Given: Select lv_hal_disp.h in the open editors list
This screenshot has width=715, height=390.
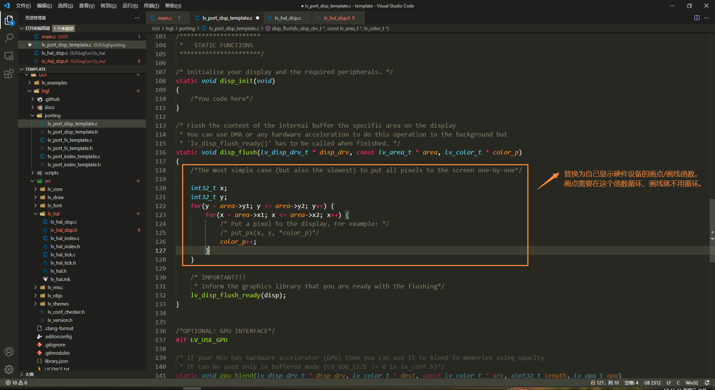Looking at the screenshot, I should tap(82, 61).
